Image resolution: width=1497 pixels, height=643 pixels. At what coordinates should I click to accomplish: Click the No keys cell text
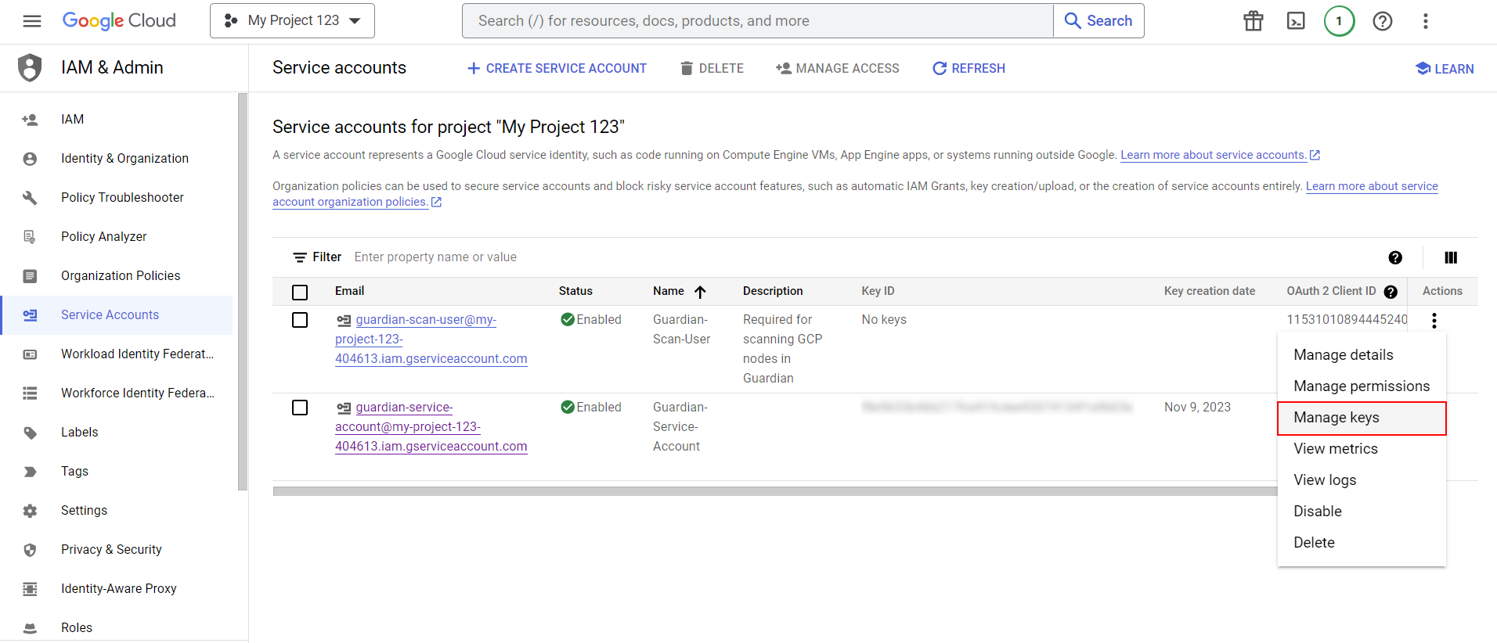coord(884,320)
